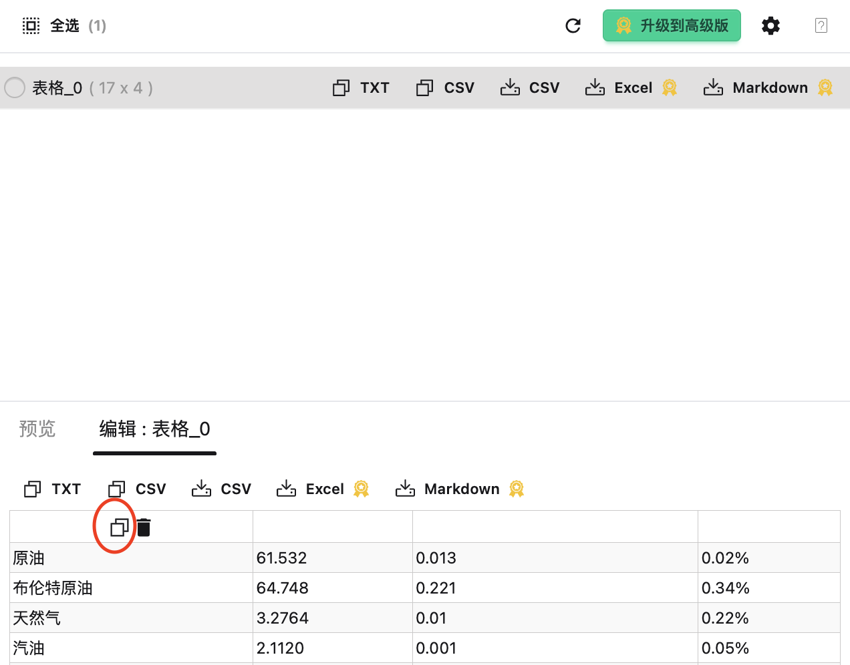The height and width of the screenshot is (665, 850).
Task: Download Markdown in the edit panel toolbar
Action: pos(448,489)
